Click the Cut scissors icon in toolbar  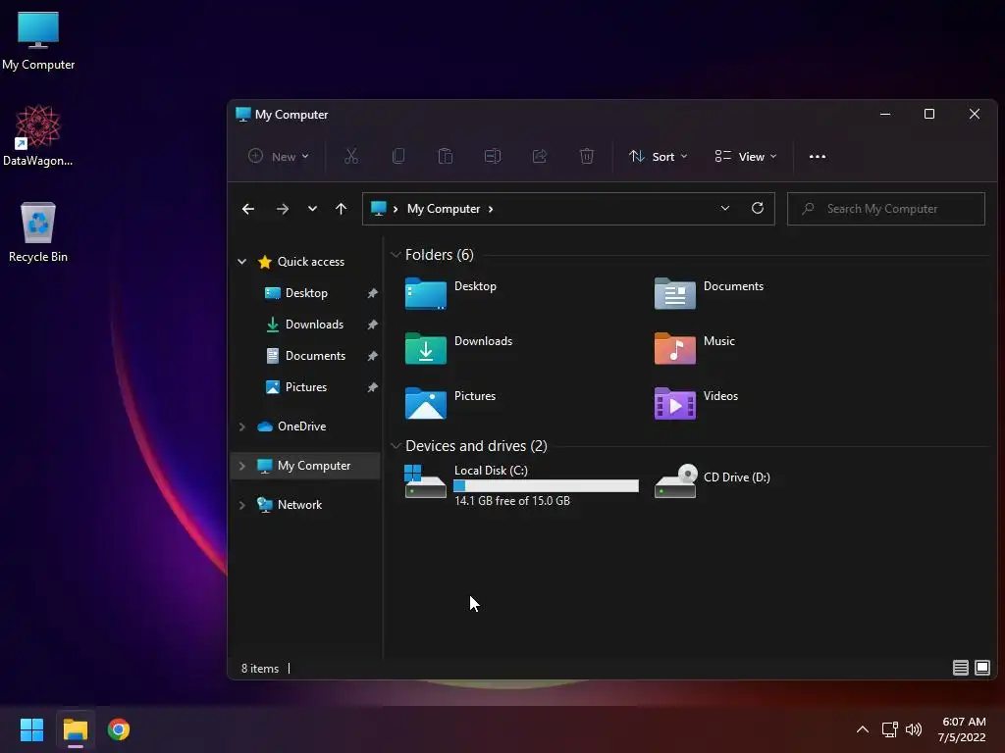pyautogui.click(x=350, y=156)
